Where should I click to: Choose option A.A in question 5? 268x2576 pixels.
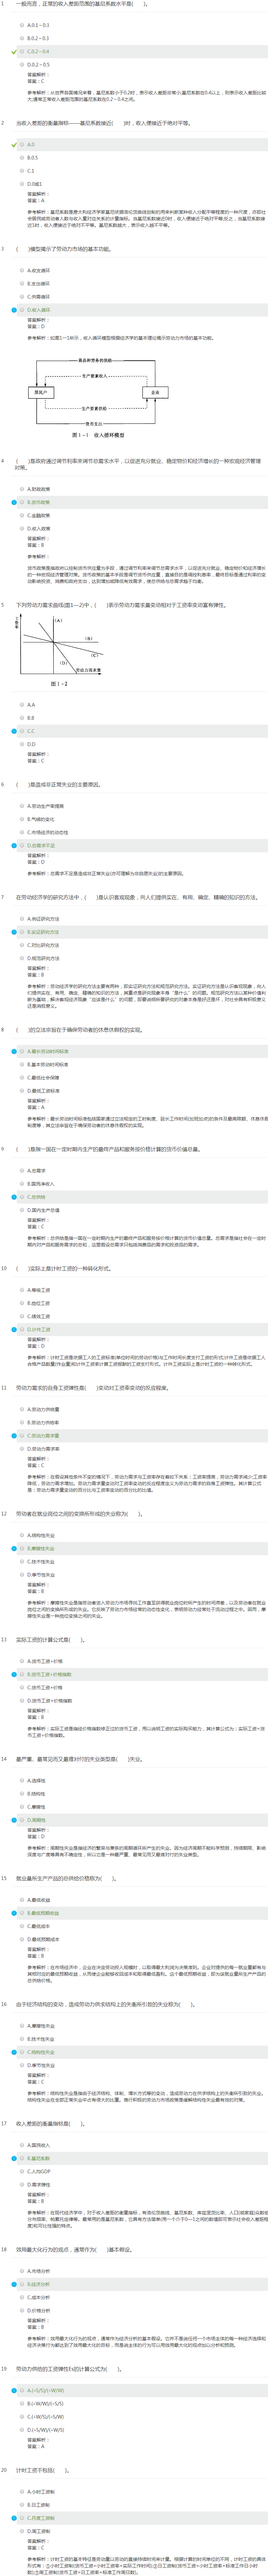31,705
